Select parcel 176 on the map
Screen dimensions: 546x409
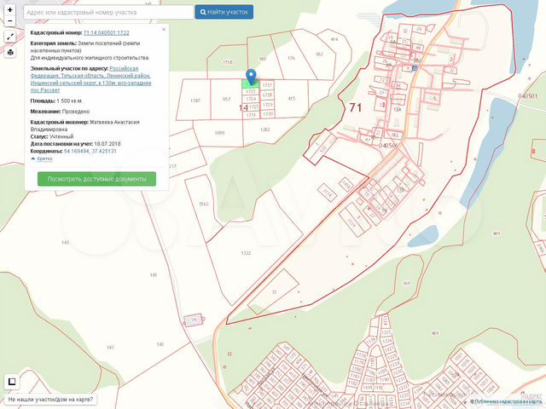pyautogui.click(x=291, y=58)
